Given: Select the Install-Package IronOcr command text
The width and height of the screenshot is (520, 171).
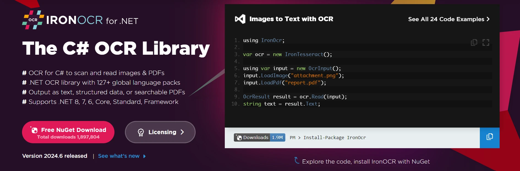Looking at the screenshot, I should pos(334,137).
